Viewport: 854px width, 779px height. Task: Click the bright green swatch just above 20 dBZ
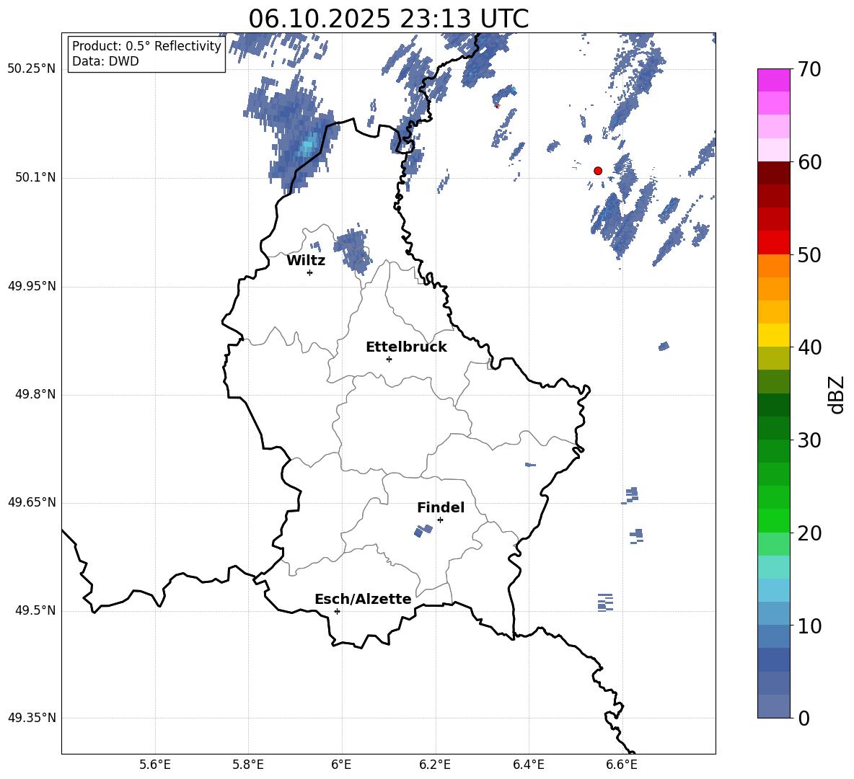pyautogui.click(x=774, y=520)
